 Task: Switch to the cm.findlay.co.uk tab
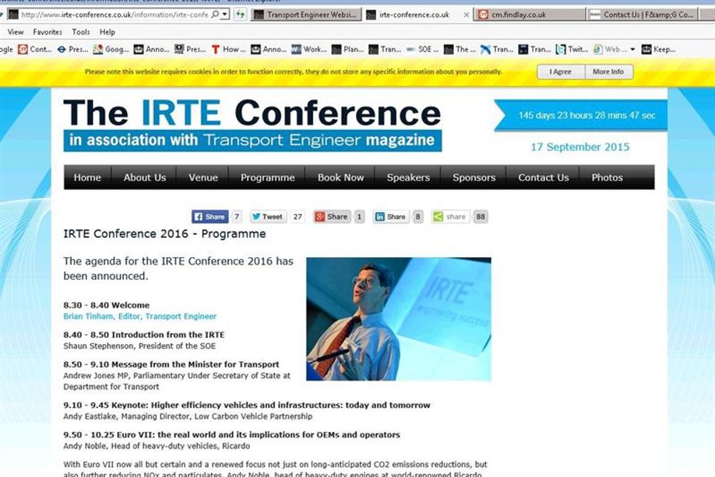[x=530, y=14]
